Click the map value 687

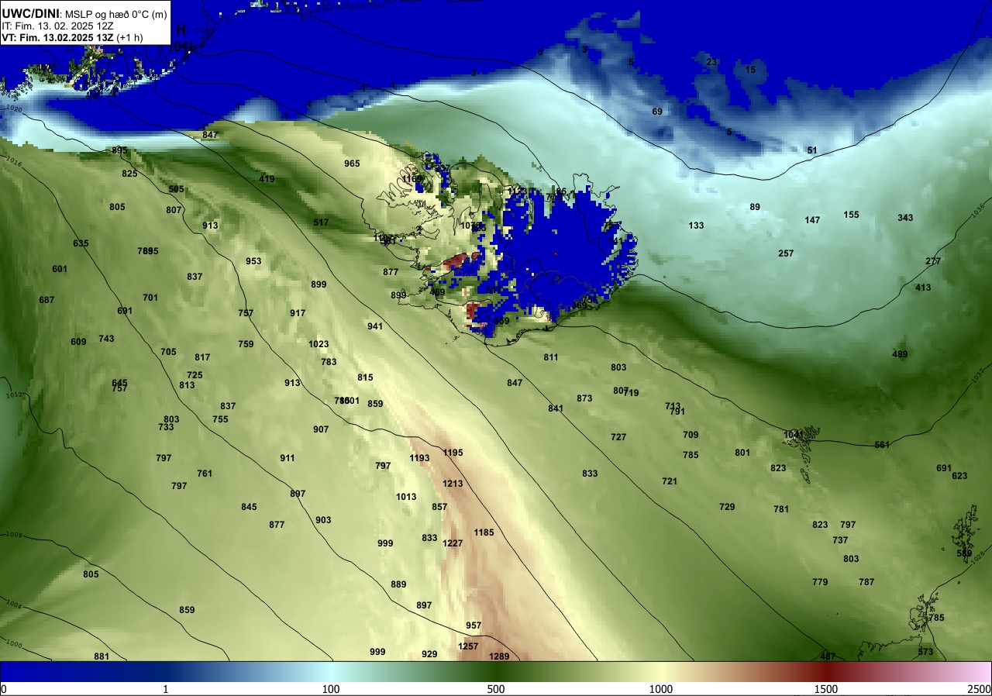tap(46, 300)
